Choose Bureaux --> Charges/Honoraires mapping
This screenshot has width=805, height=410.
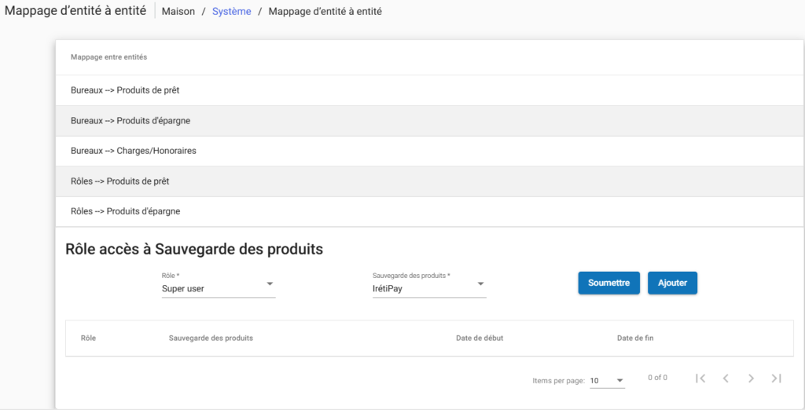click(133, 151)
